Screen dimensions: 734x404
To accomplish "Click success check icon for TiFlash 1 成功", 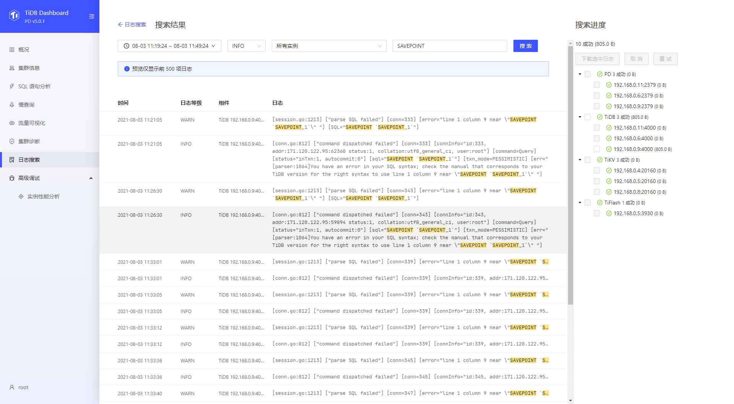I will coord(600,203).
